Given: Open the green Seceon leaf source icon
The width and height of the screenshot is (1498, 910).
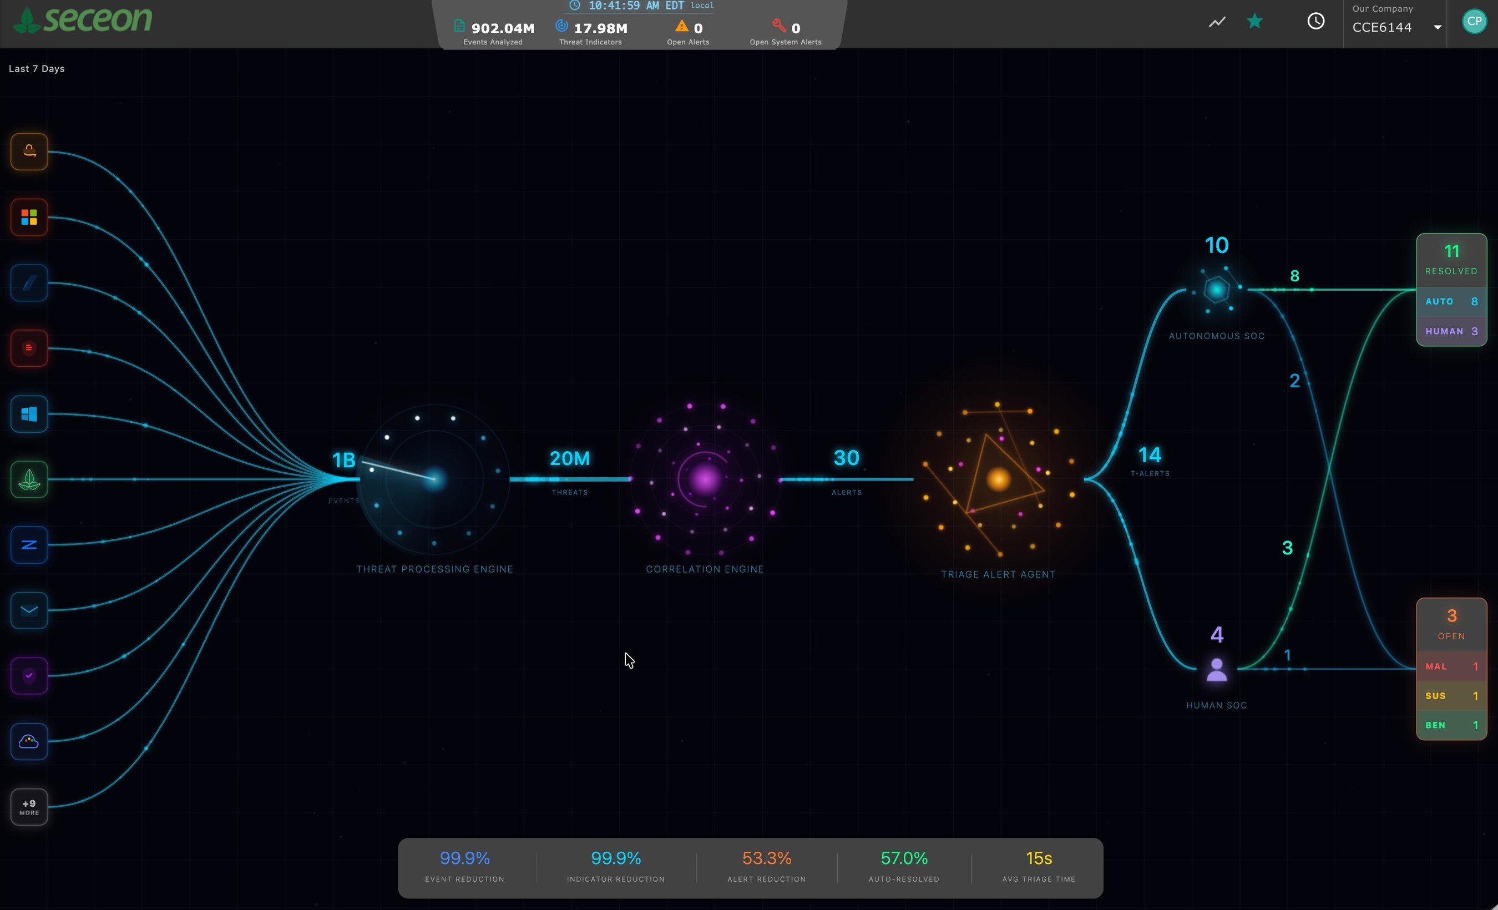Looking at the screenshot, I should pyautogui.click(x=29, y=479).
